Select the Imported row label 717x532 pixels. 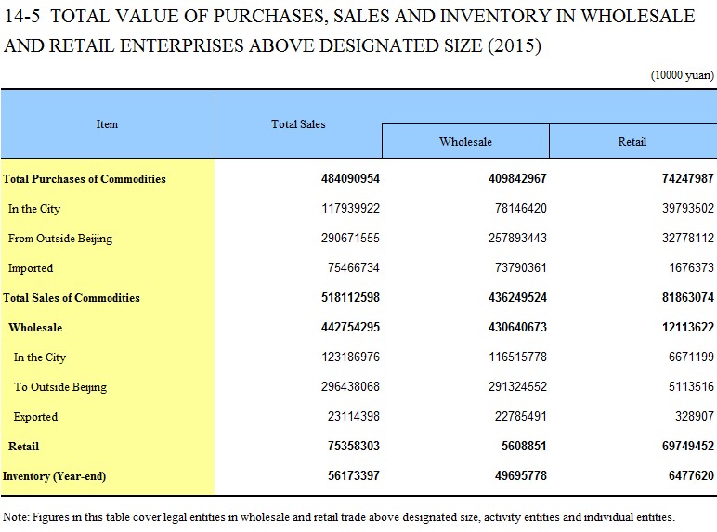pyautogui.click(x=31, y=268)
